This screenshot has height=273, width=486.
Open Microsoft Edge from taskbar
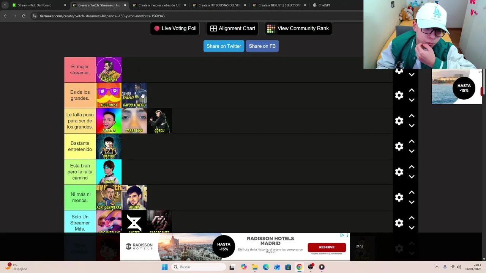266,267
